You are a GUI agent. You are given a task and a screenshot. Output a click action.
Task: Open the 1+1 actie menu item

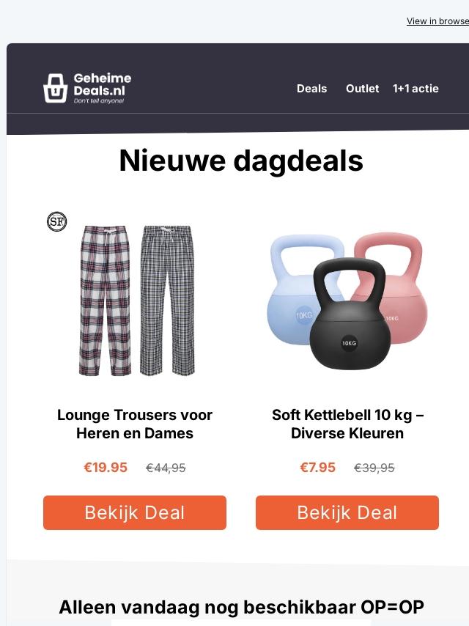click(x=416, y=89)
